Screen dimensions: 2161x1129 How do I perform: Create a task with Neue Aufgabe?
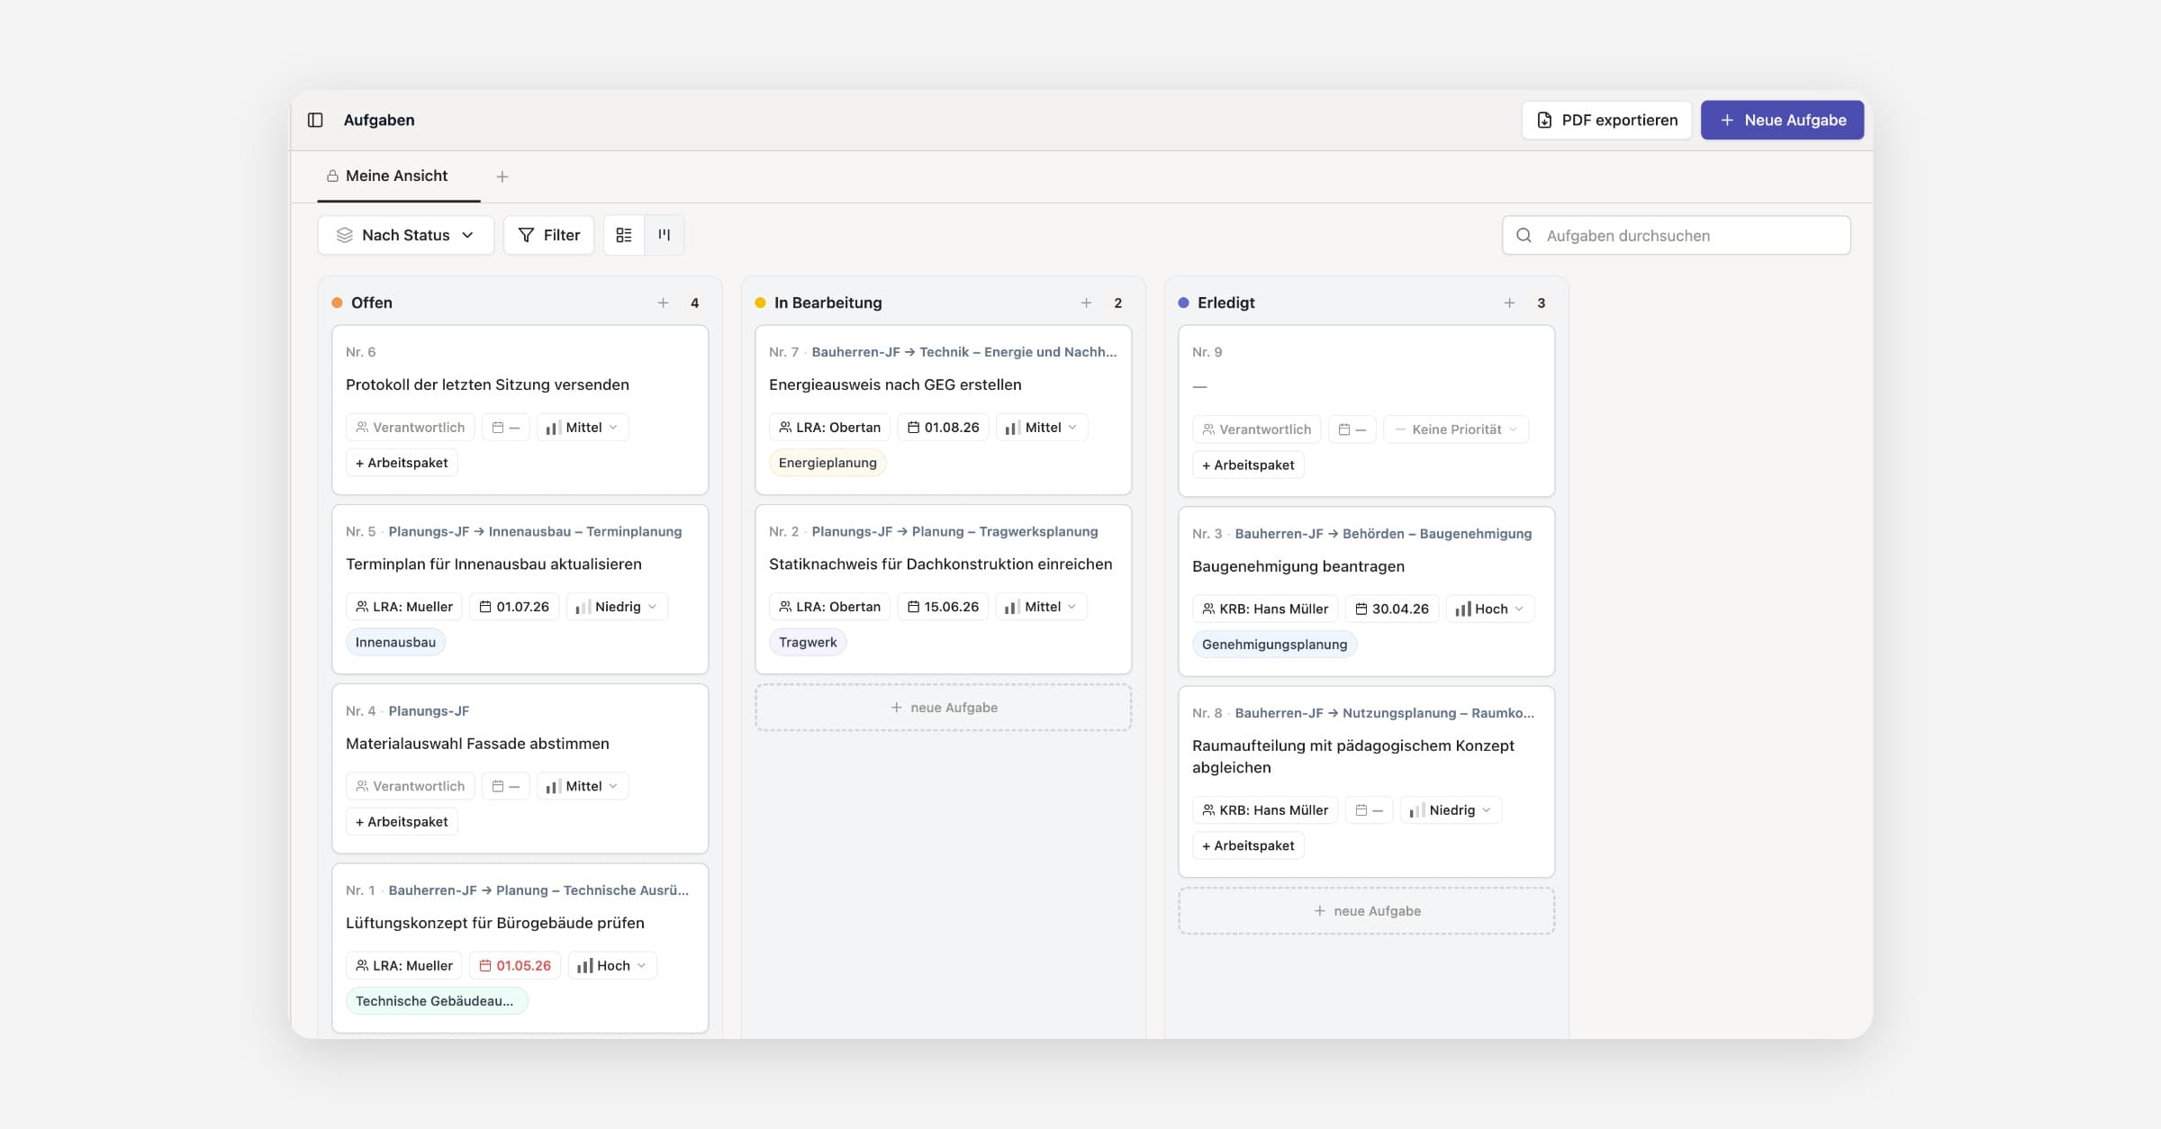[x=1782, y=120]
